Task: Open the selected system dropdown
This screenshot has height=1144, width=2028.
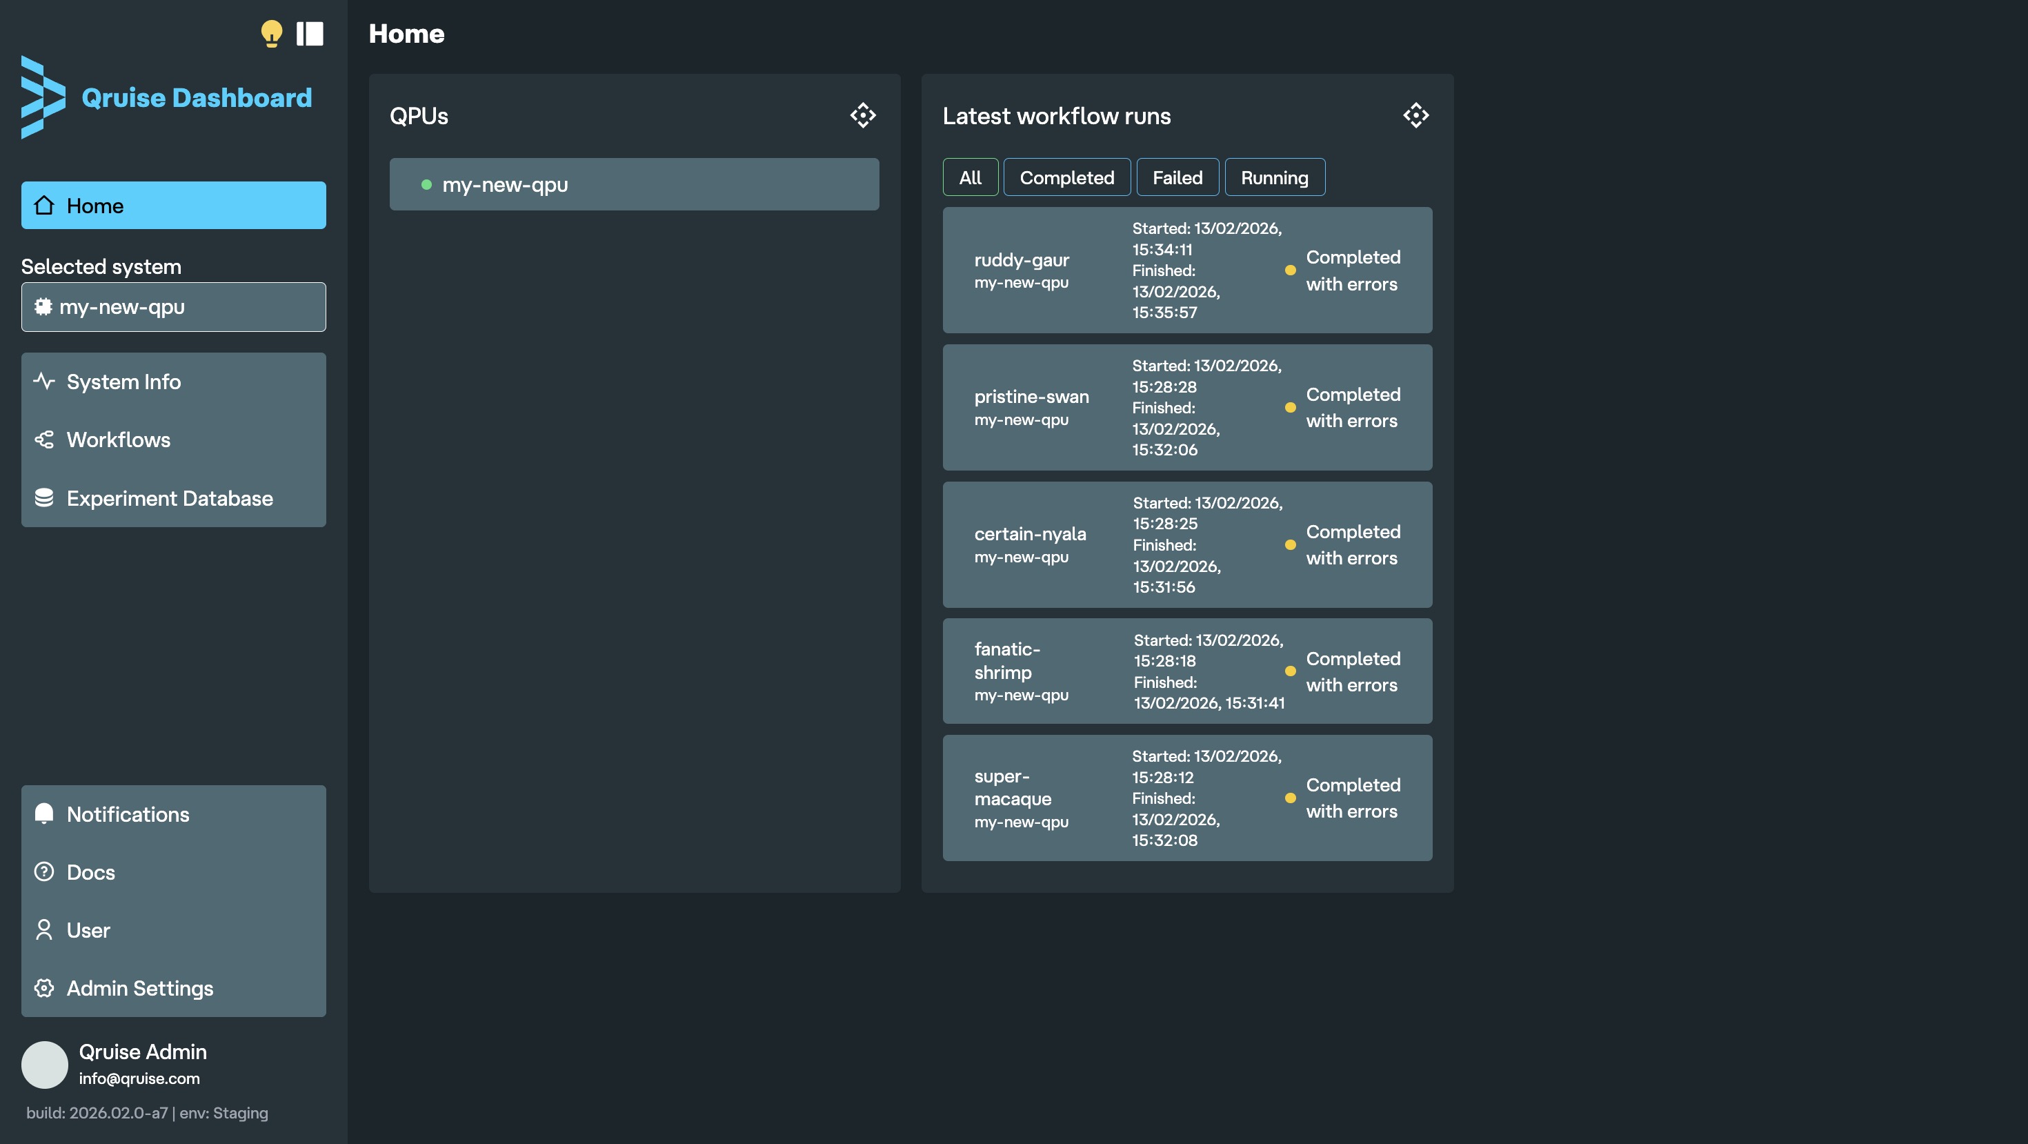Action: tap(173, 307)
